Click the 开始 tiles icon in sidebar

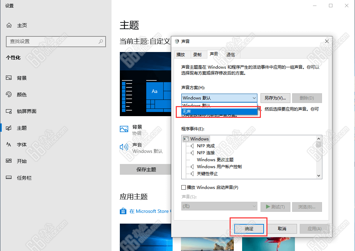[x=9, y=161]
